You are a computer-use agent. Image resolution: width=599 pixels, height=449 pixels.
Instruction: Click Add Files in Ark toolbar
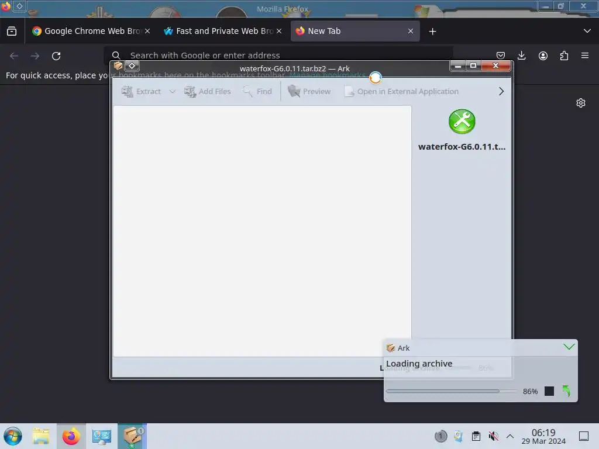point(208,92)
